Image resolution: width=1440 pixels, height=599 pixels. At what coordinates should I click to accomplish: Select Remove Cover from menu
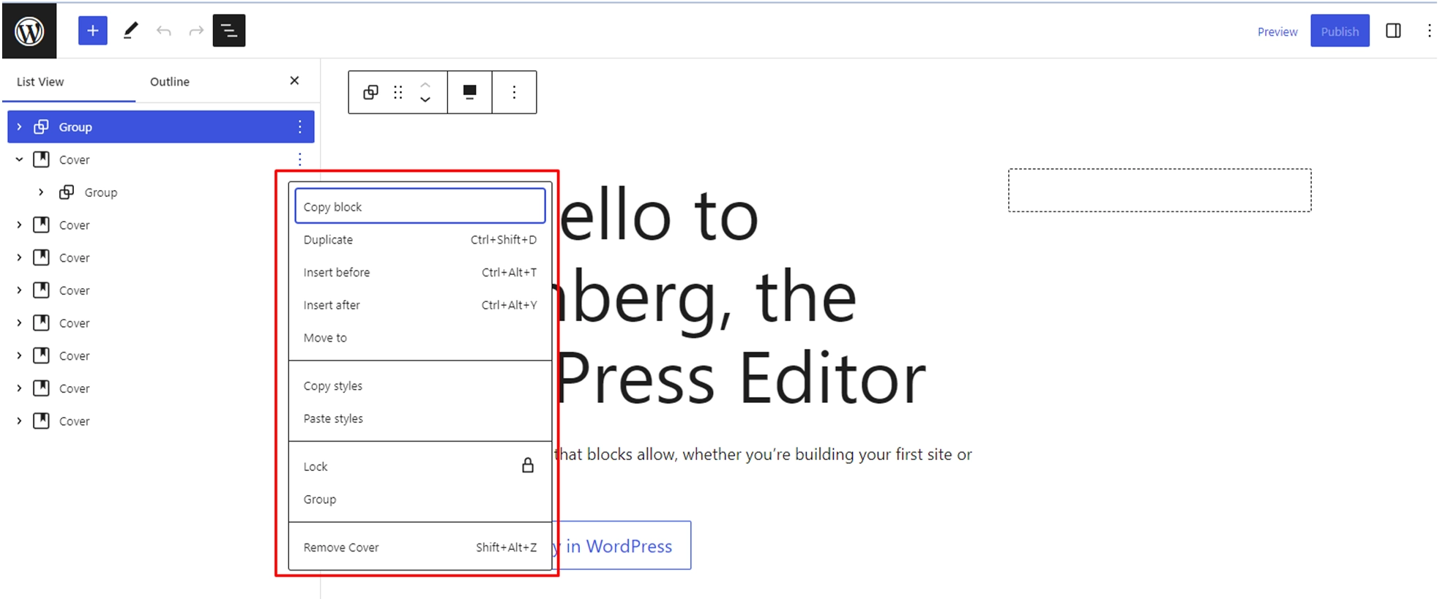coord(420,547)
